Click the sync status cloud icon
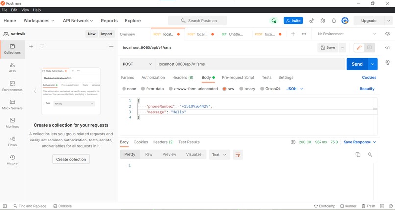This screenshot has height=210, width=395. click(x=273, y=21)
